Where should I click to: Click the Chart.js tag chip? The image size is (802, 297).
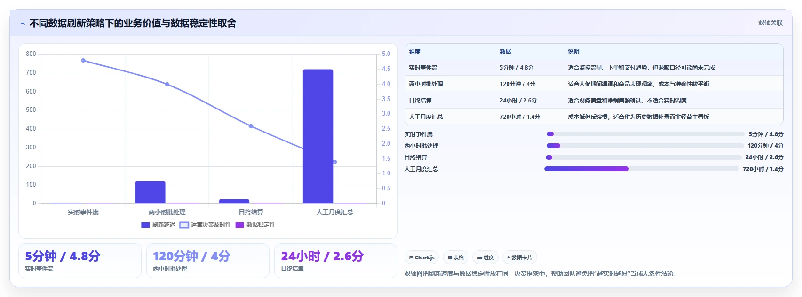click(421, 258)
